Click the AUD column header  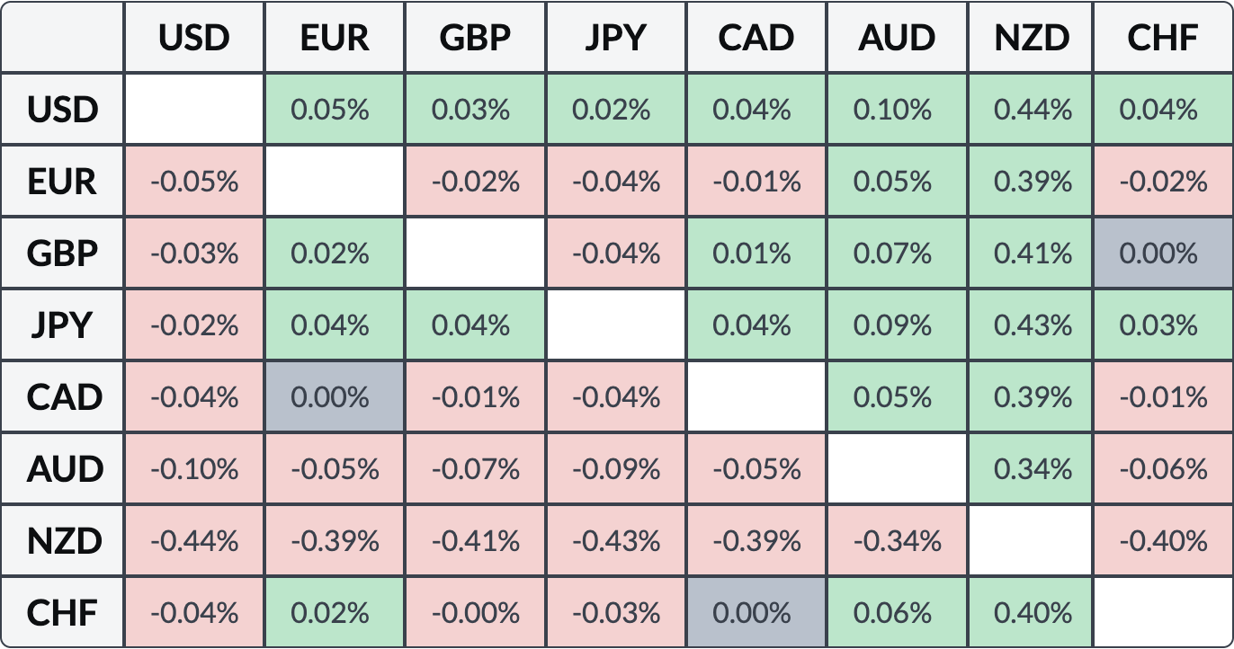[897, 38]
